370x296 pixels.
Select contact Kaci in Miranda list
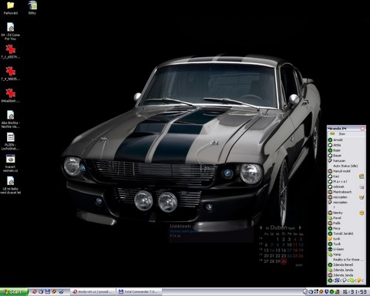point(346,177)
